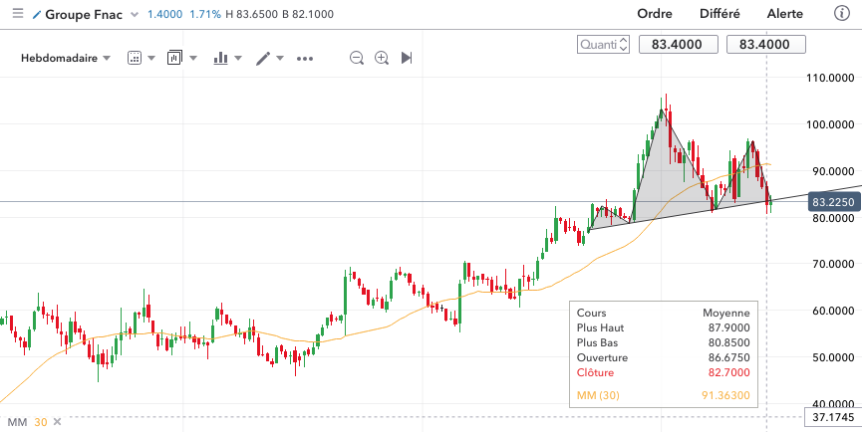Click the 100.0000 axis label
The image size is (862, 432).
[x=829, y=124]
